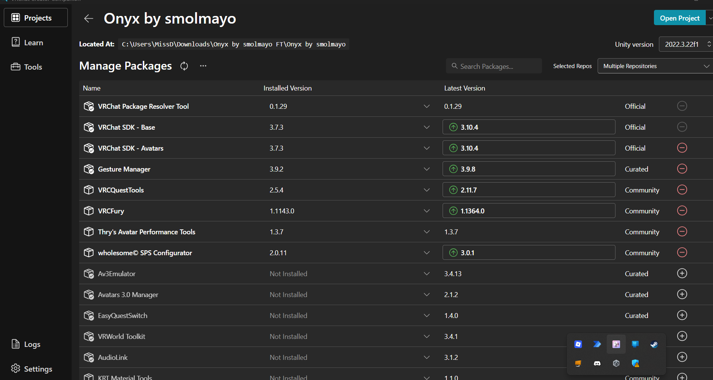Open the Snipping Tool tray icon

(616, 344)
